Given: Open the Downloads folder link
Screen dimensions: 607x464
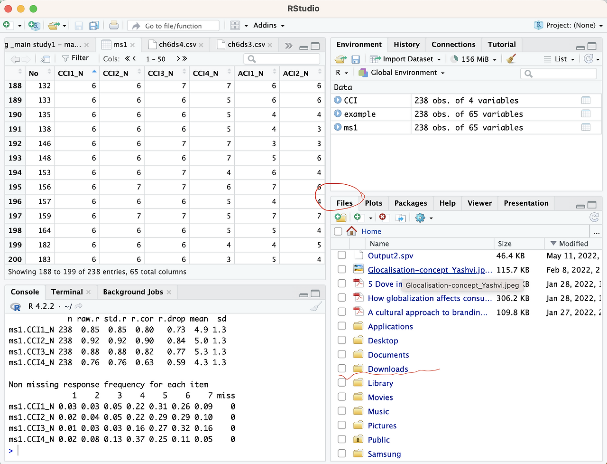Looking at the screenshot, I should [388, 369].
